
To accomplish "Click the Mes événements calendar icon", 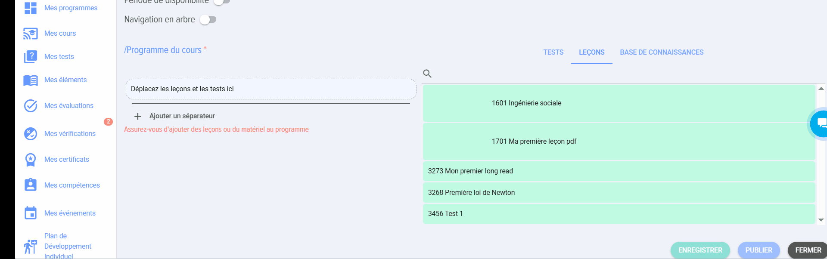I will coord(31,213).
